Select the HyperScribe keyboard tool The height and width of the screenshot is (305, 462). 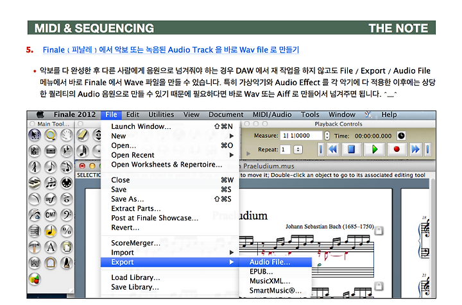coord(35,183)
